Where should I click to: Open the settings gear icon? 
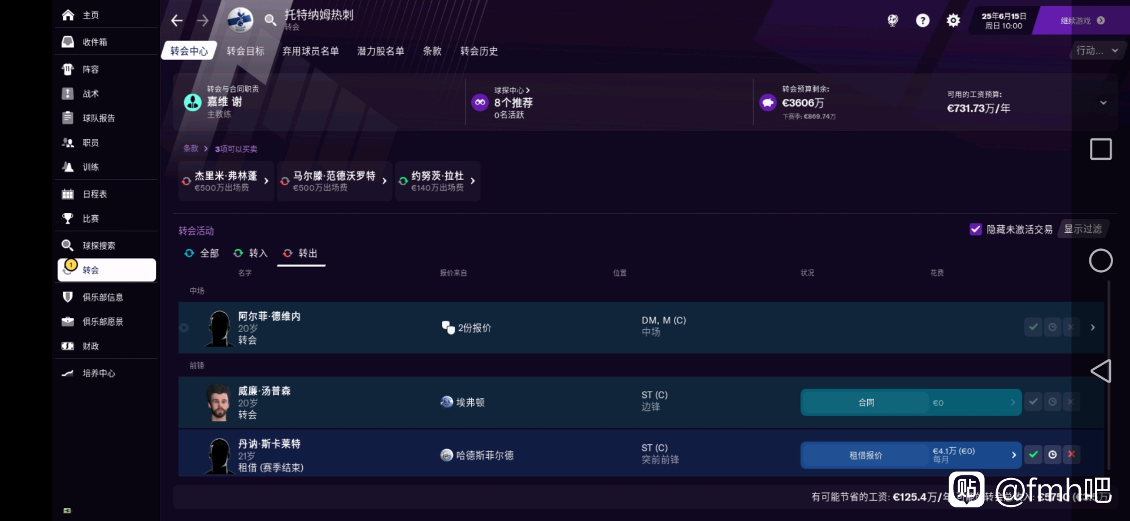click(x=953, y=21)
